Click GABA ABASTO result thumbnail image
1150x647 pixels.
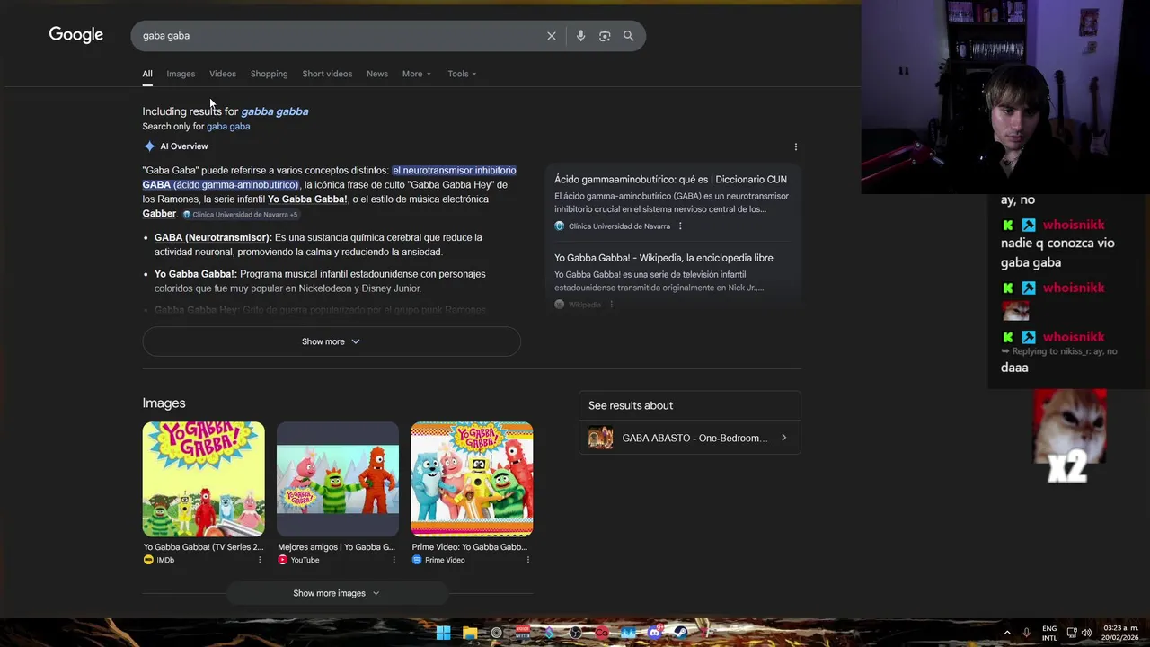point(600,438)
